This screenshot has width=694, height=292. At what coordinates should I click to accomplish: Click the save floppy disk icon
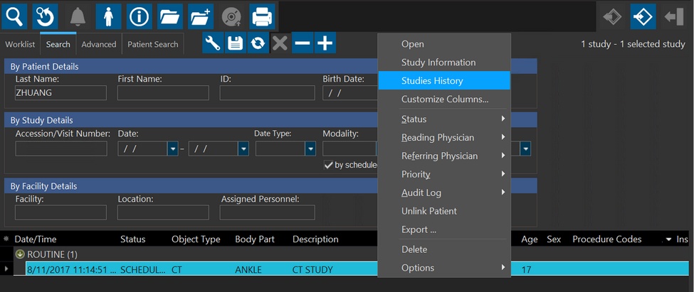tap(235, 43)
